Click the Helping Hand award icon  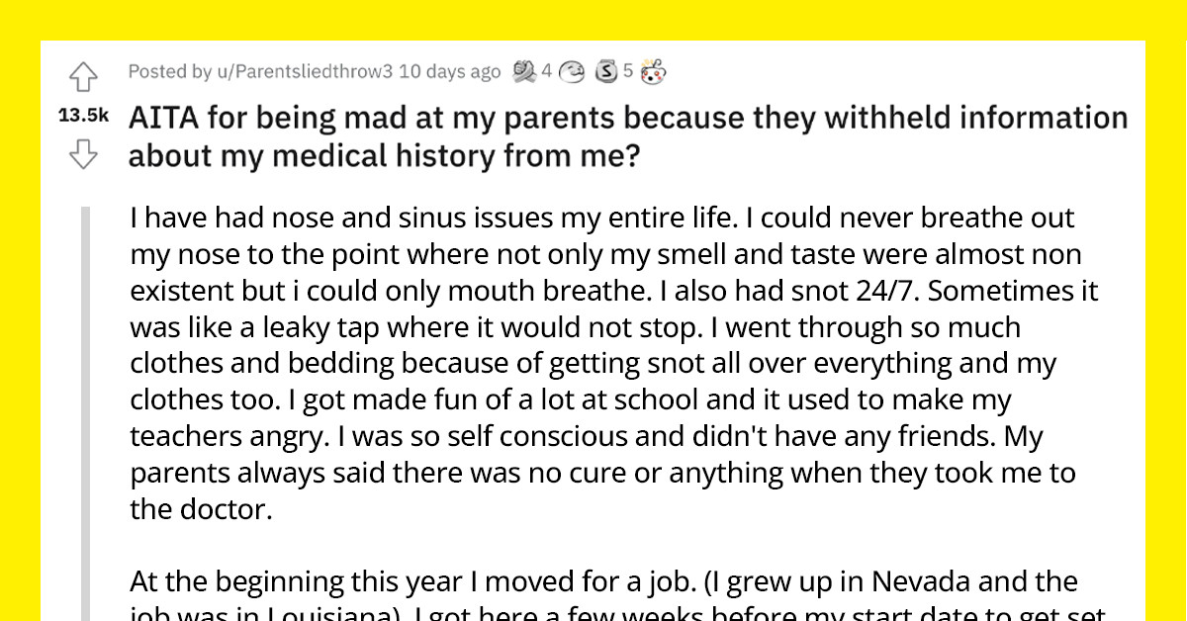(x=524, y=71)
